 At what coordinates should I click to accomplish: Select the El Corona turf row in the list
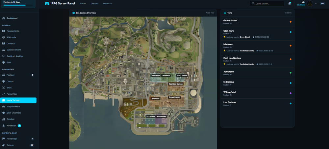click(258, 83)
